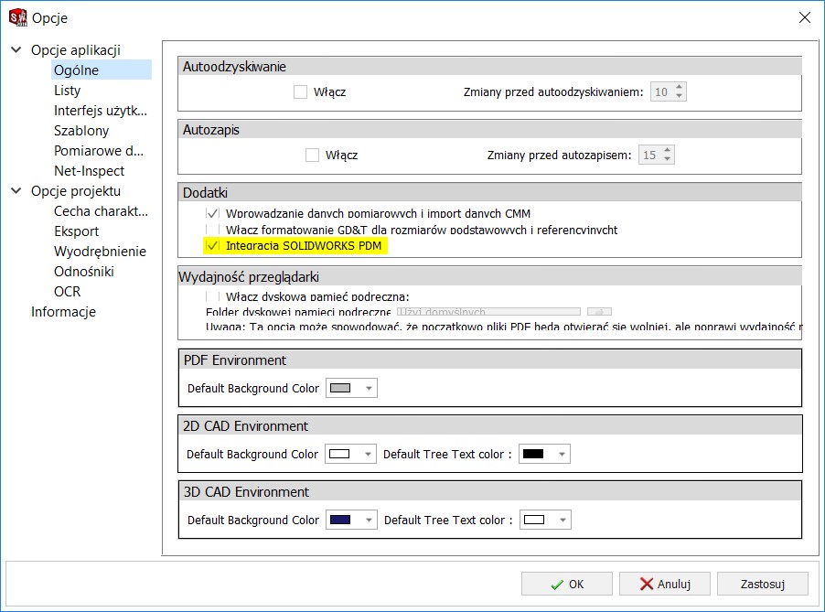825x612 pixels.
Task: Confirm settings with the OK button
Action: pos(566,584)
